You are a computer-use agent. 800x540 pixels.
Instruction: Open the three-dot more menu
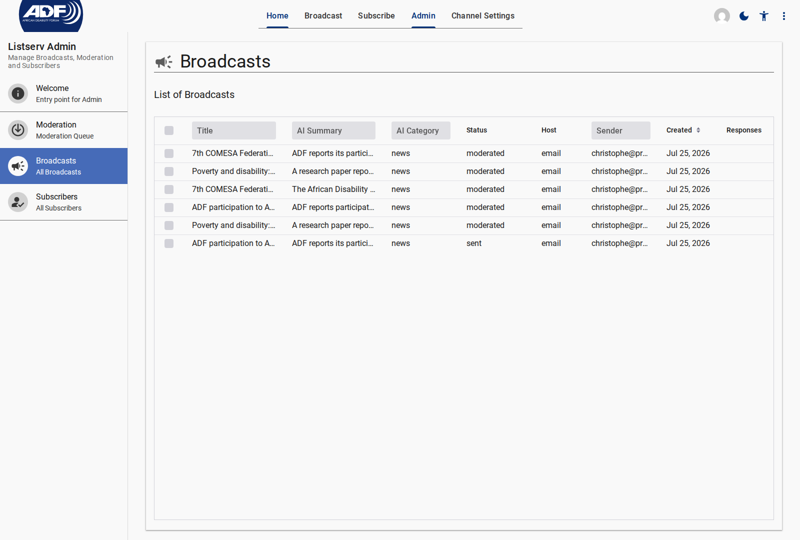[784, 16]
